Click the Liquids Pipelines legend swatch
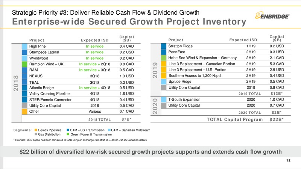301x169 pixels. click(x=36, y=130)
